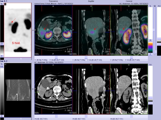Image resolution: width=161 pixels, height=120 pixels.
Task: Click '1: (B:0%,T:25%)' under transverse fused view
Action: [41, 60]
